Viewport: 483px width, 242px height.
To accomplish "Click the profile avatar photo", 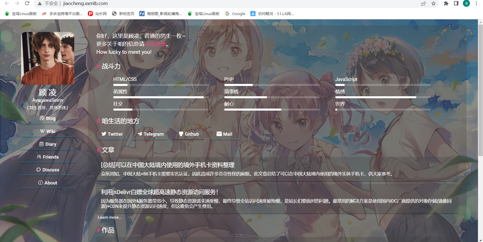I will click(48, 58).
